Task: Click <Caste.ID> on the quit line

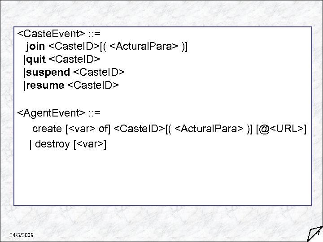Action: pyautogui.click(x=76, y=59)
